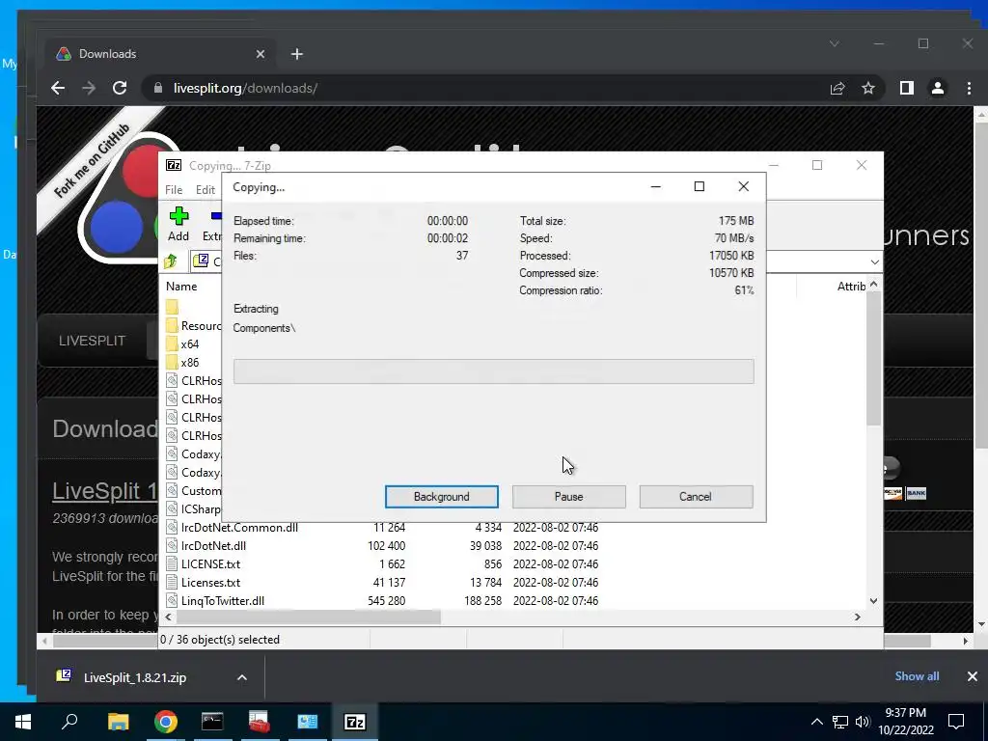
Task: Open Windows taskbar search
Action: click(x=69, y=722)
